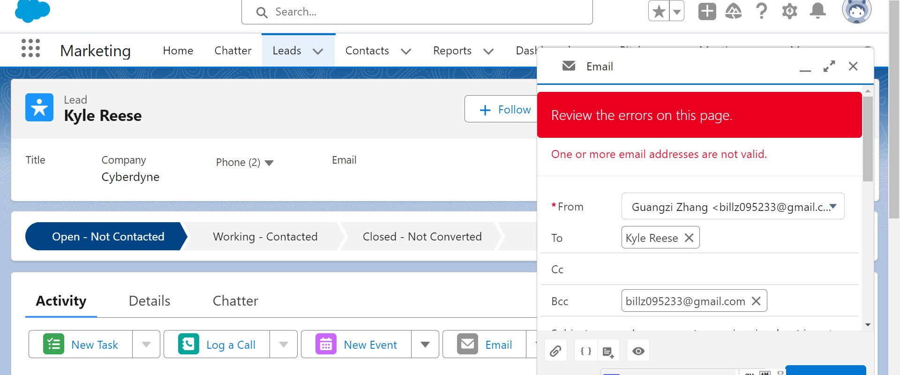Open the Trailhead guidance icon
The width and height of the screenshot is (900, 375).
[734, 11]
